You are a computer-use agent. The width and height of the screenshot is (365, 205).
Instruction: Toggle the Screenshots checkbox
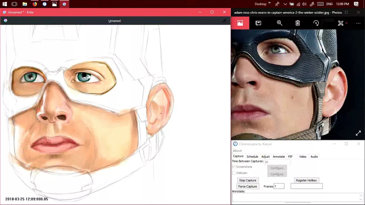[x=234, y=167]
